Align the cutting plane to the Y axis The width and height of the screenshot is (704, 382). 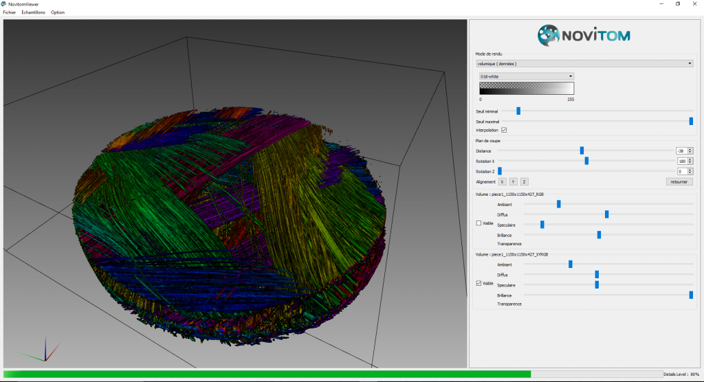coord(513,181)
